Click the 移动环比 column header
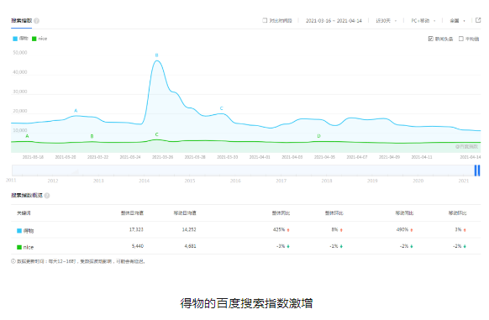Image resolution: width=489 pixels, height=320 pixels. pyautogui.click(x=458, y=213)
